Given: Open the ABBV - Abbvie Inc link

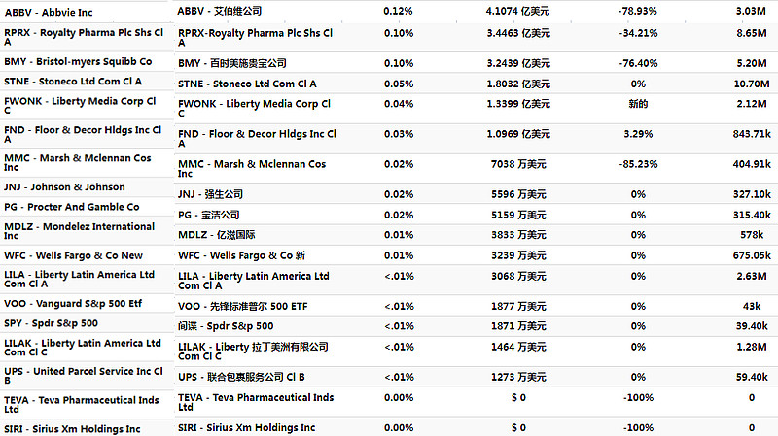Looking at the screenshot, I should pyautogui.click(x=49, y=13).
